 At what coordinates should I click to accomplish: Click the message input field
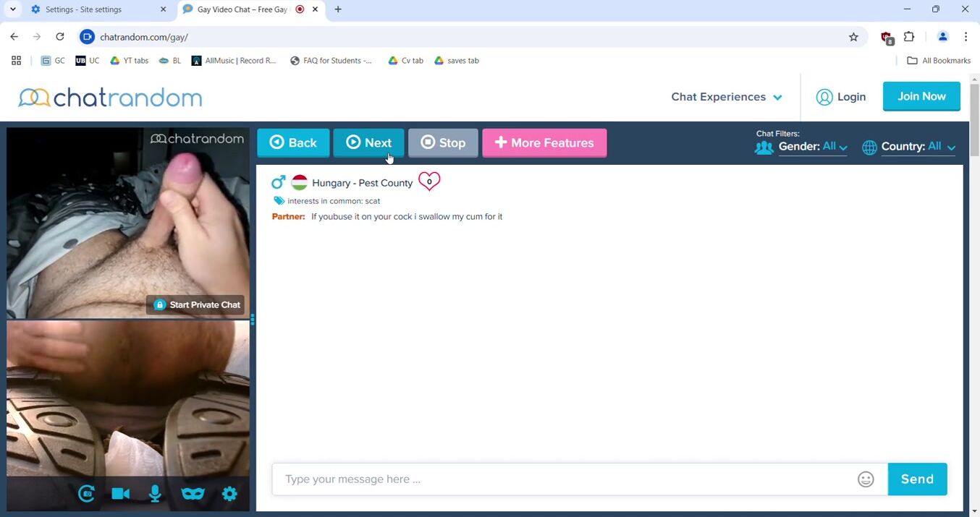tap(565, 479)
